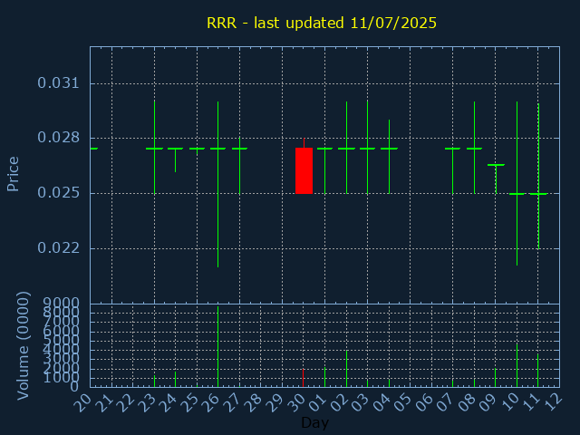Click the green volume bar on day 24
The width and height of the screenshot is (580, 435).
(x=175, y=379)
